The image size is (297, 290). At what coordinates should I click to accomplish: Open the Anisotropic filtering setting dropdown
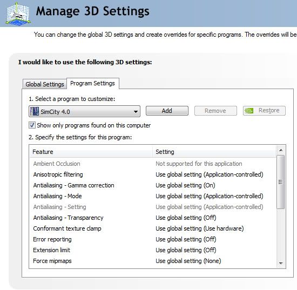(210, 174)
